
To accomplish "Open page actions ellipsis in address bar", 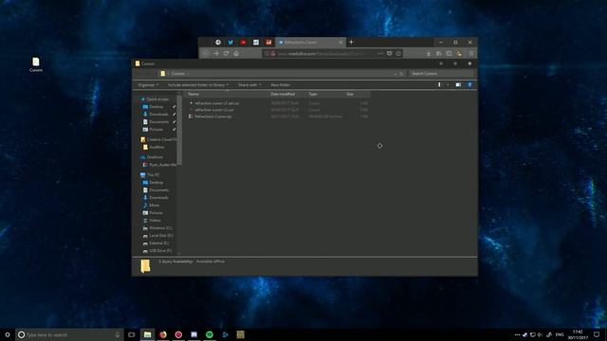I will tap(380, 53).
